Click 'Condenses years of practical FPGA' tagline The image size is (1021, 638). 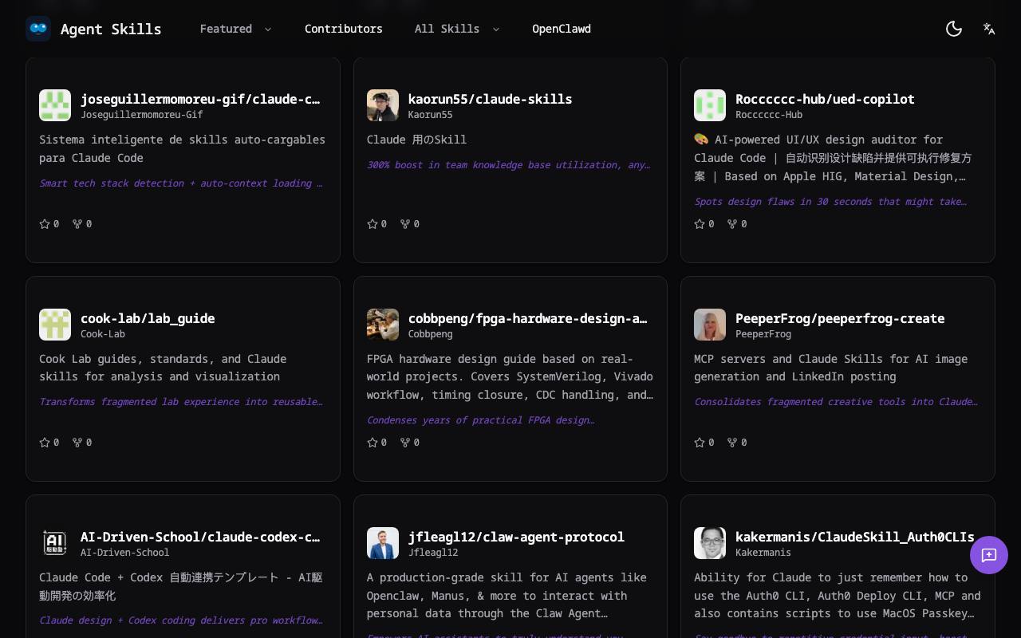[x=481, y=420]
